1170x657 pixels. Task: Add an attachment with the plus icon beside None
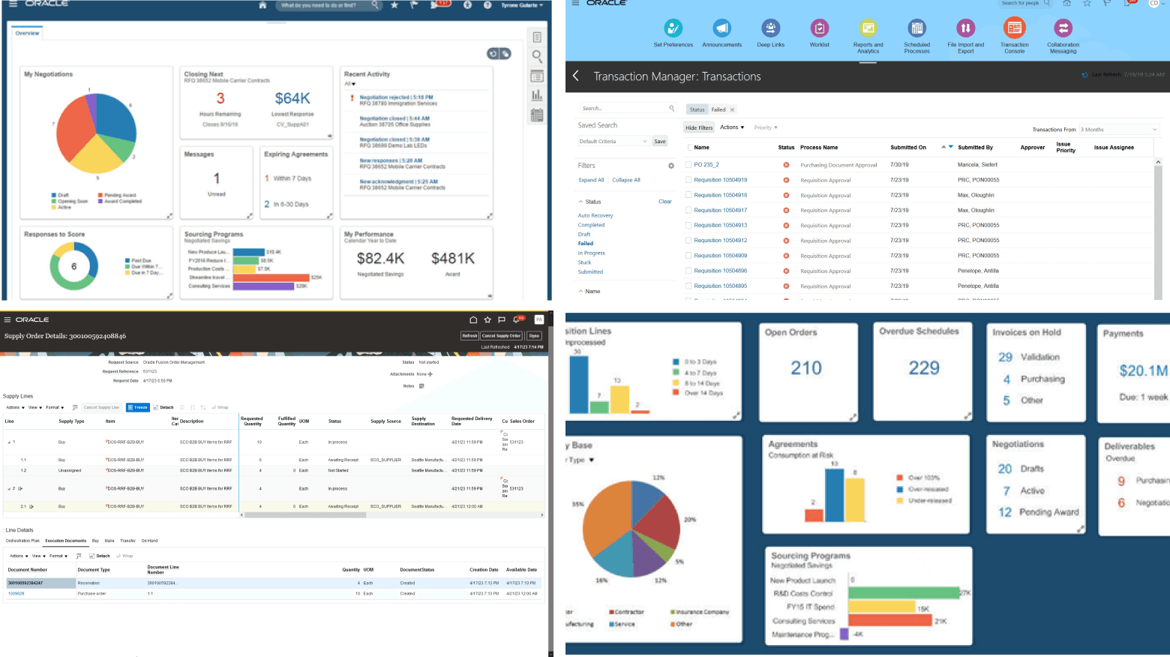click(430, 373)
